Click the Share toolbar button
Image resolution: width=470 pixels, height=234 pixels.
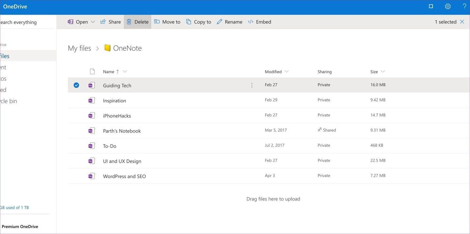coord(110,22)
